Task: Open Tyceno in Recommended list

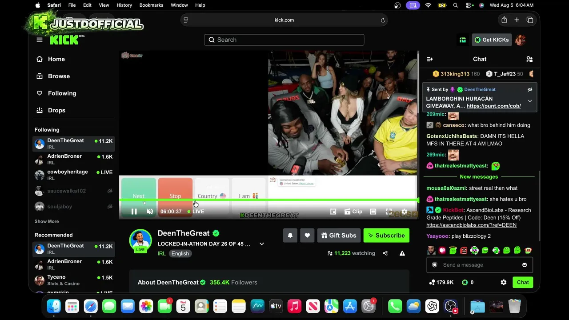Action: tap(74, 280)
